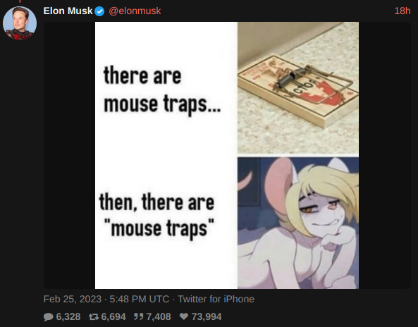Click the 'then, there are "mouse traps"' caption
This screenshot has width=418, height=327.
[x=157, y=216]
